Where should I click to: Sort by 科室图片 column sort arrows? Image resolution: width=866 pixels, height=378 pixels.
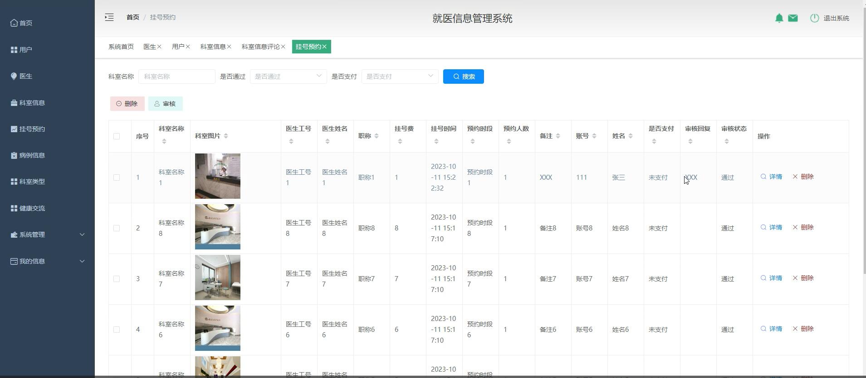[x=226, y=136]
